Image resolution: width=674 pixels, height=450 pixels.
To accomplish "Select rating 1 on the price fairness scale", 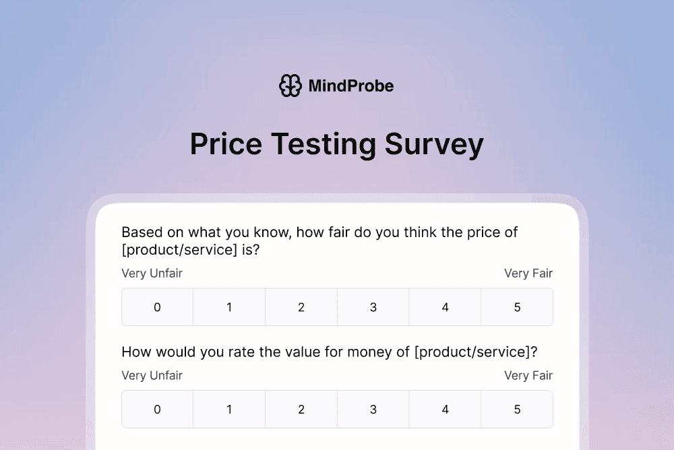I will tap(229, 307).
